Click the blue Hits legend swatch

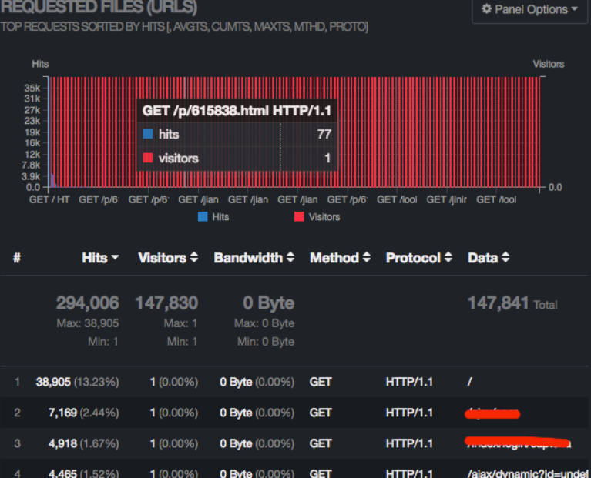coord(203,217)
